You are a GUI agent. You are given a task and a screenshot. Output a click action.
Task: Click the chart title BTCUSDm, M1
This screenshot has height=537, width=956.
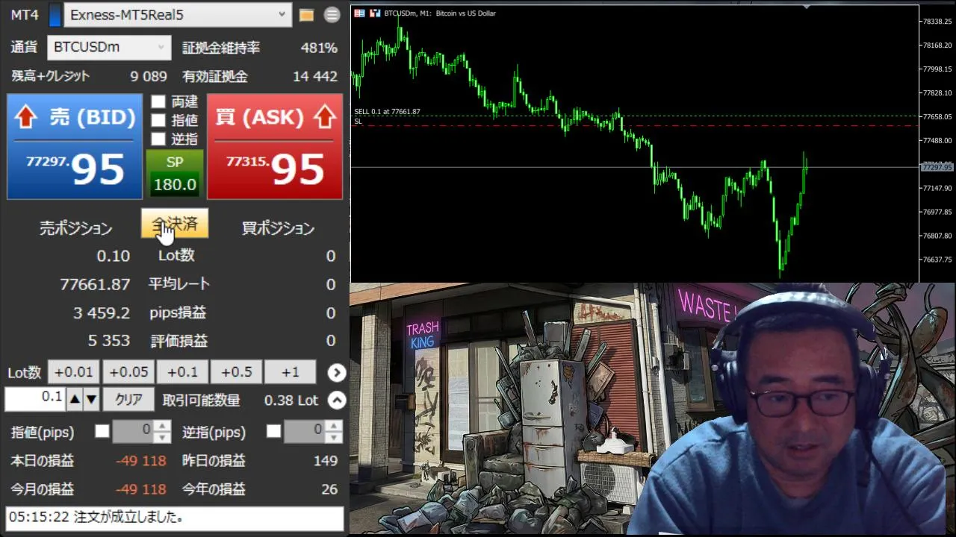[x=408, y=13]
